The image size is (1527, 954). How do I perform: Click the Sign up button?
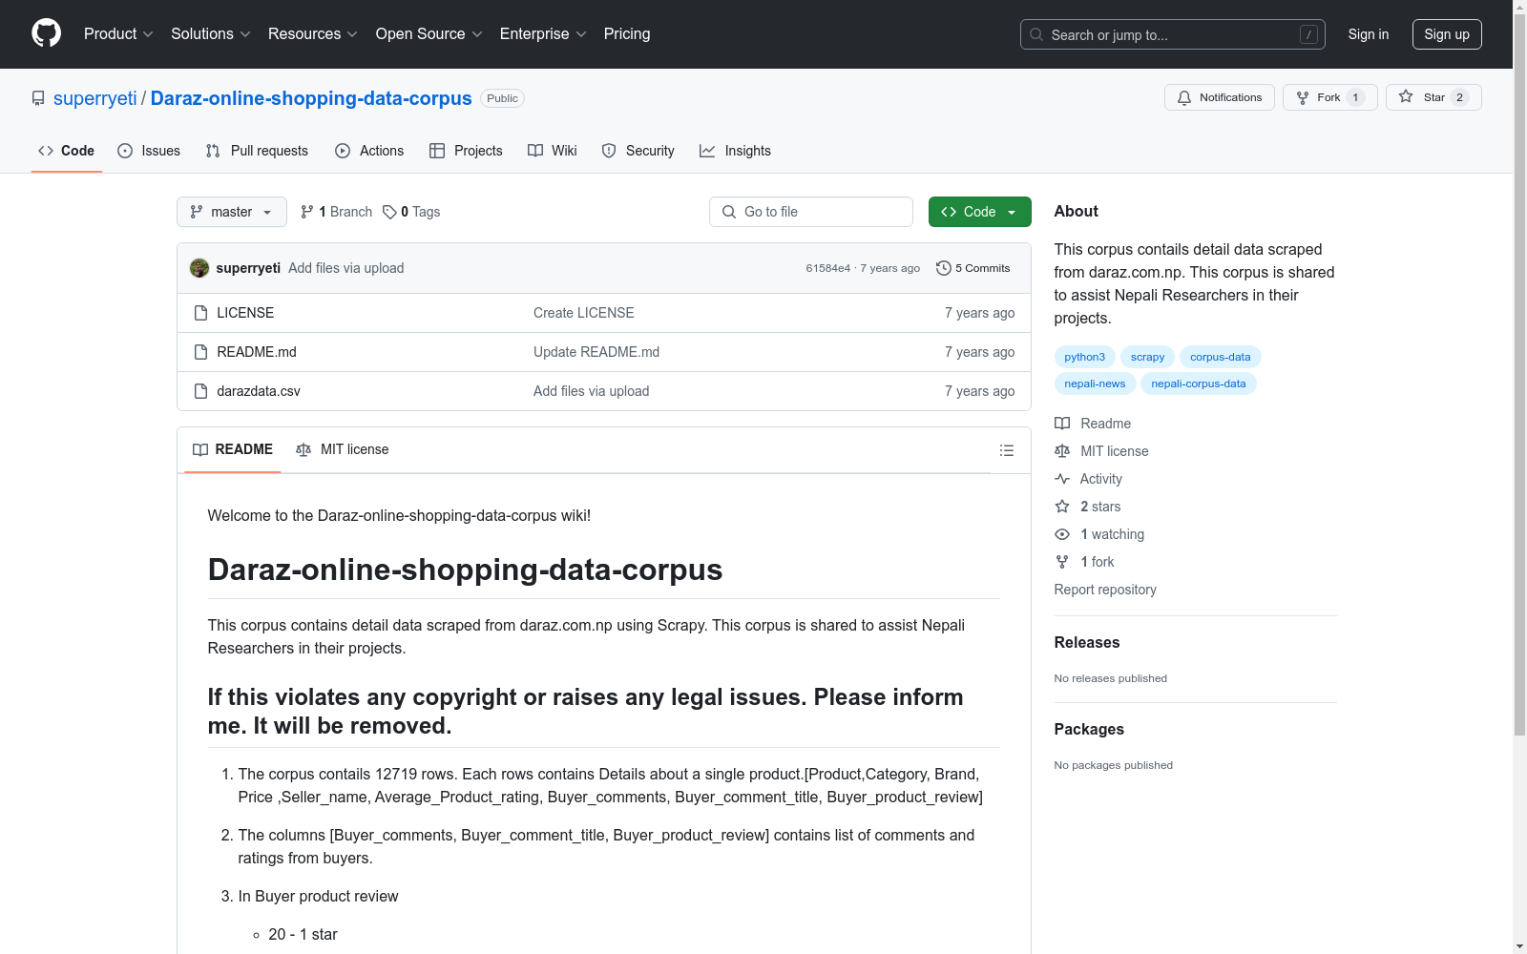coord(1447,34)
